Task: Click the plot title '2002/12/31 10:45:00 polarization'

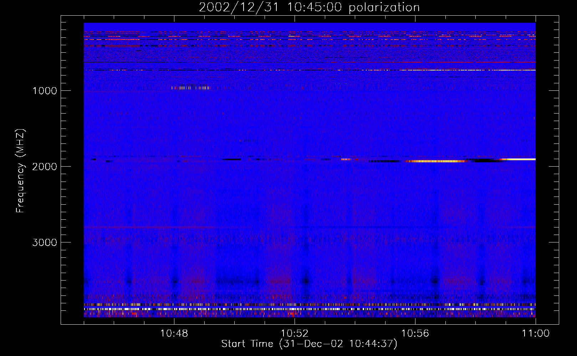Action: 309,7
